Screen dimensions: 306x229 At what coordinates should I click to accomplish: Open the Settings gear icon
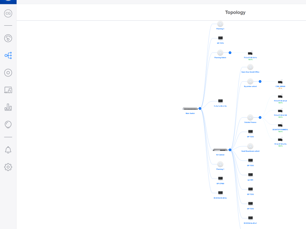pos(8,167)
